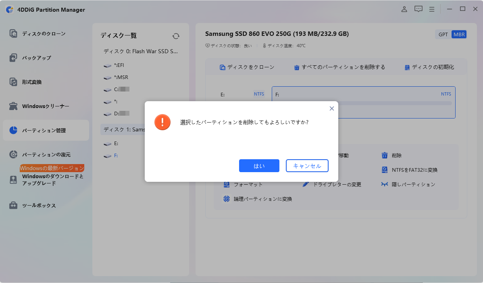The image size is (483, 283).
Task: Click the Windows download icon
Action: tap(13, 180)
